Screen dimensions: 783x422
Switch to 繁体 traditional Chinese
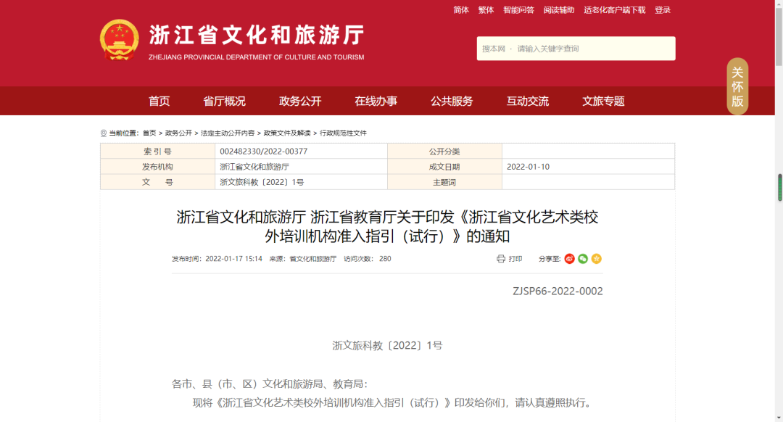486,10
